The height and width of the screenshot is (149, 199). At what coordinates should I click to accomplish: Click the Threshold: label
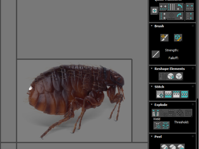(182, 122)
